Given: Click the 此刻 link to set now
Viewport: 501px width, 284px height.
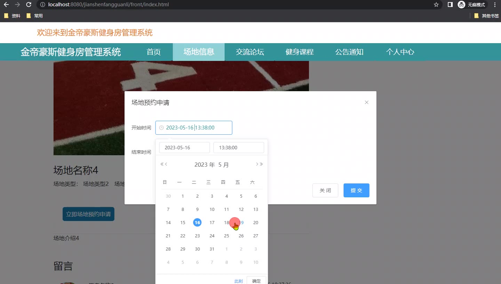Looking at the screenshot, I should (239, 281).
